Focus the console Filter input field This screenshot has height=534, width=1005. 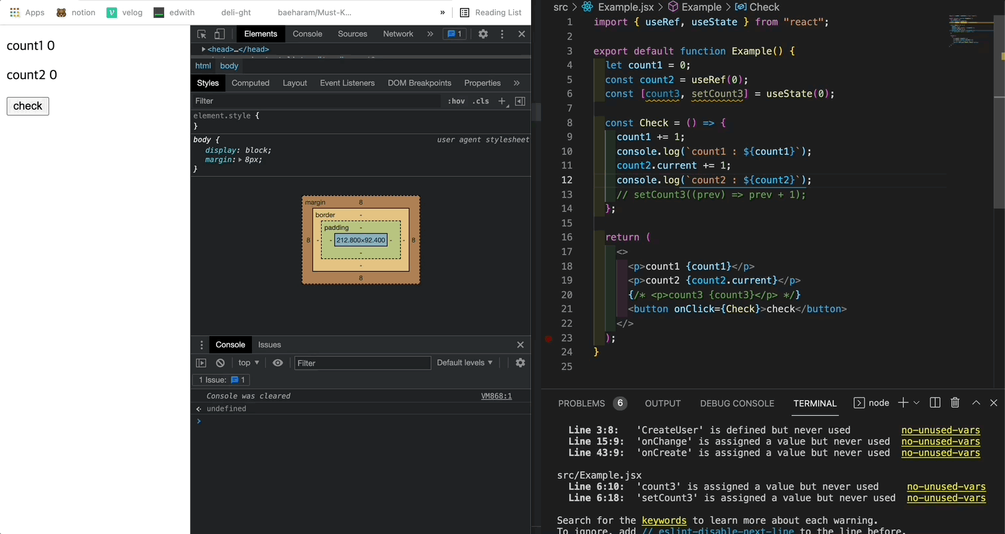click(363, 363)
